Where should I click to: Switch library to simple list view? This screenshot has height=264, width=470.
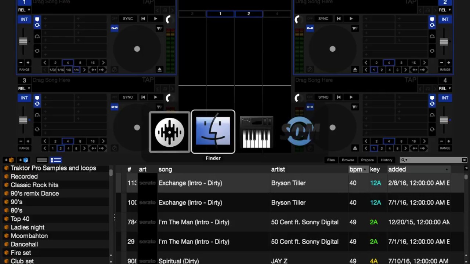pos(42,160)
